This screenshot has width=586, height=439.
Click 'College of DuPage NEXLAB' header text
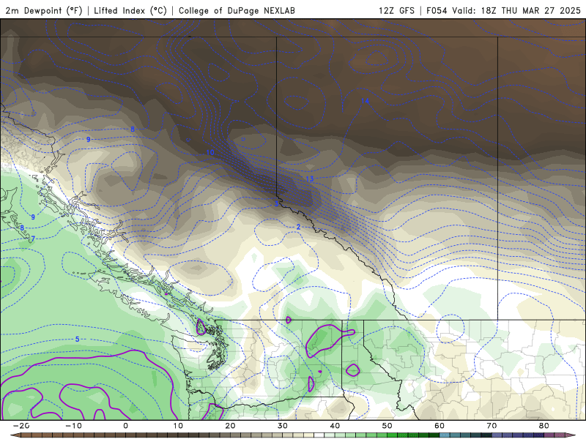coord(237,11)
